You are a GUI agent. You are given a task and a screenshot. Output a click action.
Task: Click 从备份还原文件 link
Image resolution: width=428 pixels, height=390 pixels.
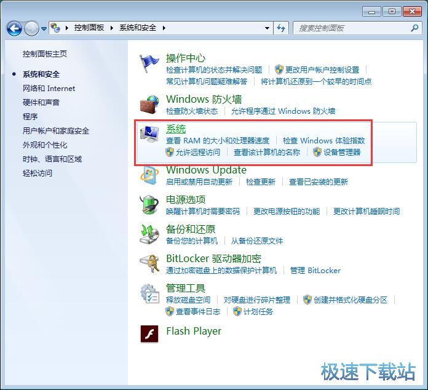[x=257, y=241]
